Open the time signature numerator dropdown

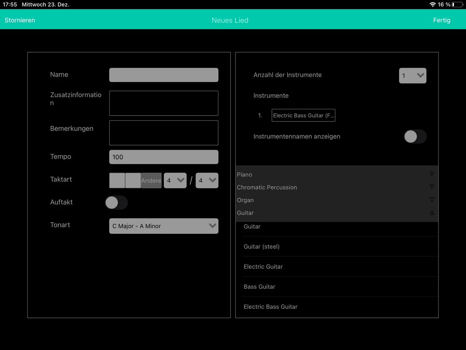(175, 180)
